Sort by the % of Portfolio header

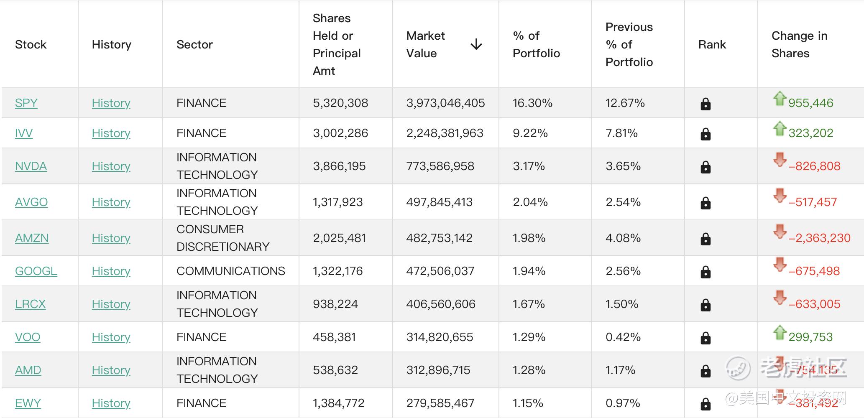click(536, 44)
